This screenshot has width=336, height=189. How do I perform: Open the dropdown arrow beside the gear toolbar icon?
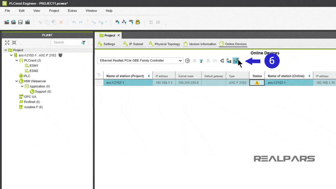point(106,22)
